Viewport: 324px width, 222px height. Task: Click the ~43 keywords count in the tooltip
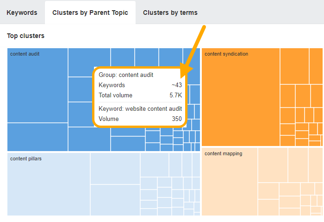(176, 85)
